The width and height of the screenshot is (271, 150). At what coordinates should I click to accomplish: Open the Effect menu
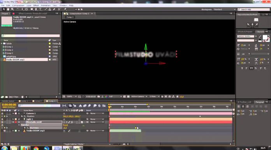pyautogui.click(x=36, y=5)
